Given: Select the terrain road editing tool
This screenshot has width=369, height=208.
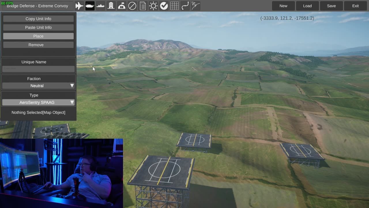Looking at the screenshot, I should [x=195, y=6].
